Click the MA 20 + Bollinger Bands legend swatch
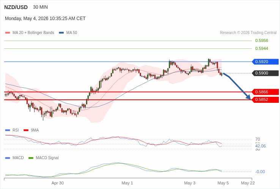The height and width of the screenshot is (189, 280). point(8,33)
